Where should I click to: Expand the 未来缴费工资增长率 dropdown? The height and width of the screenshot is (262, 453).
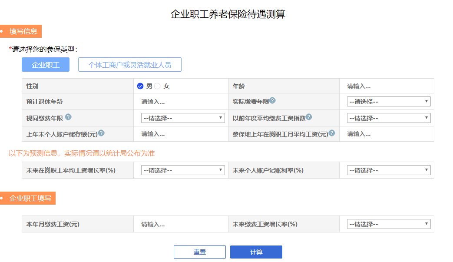tap(389, 224)
